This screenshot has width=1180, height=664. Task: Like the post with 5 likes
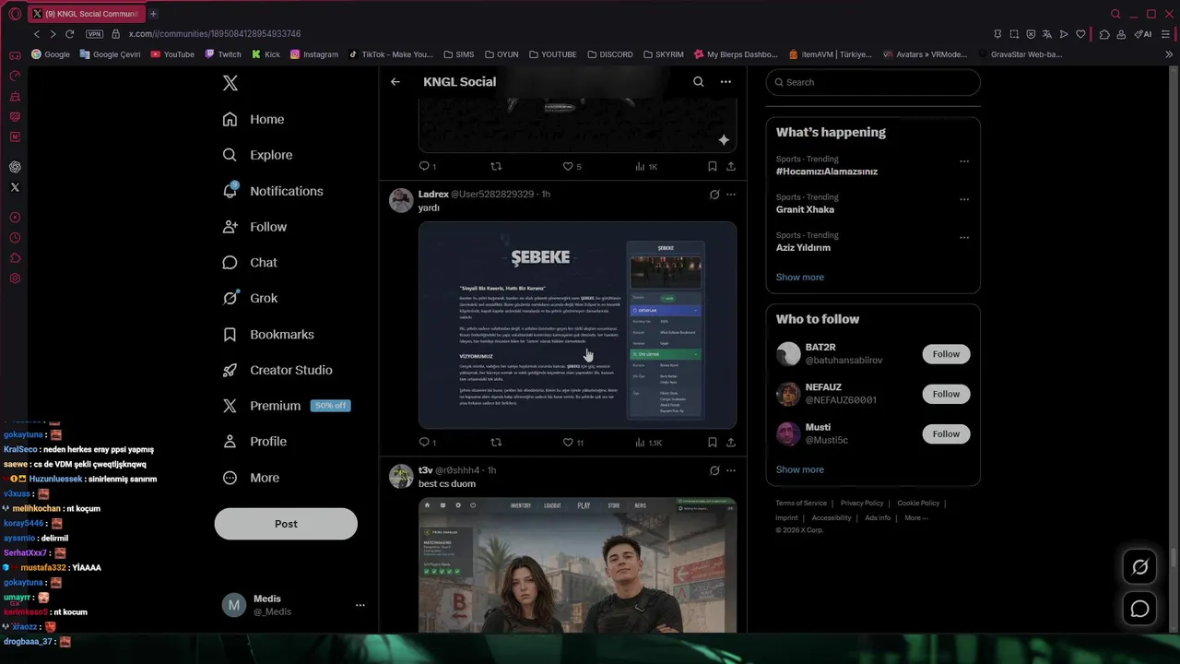pyautogui.click(x=572, y=167)
